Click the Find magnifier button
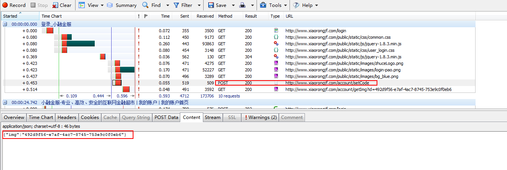This screenshot has width=507, height=170. (x=151, y=5)
